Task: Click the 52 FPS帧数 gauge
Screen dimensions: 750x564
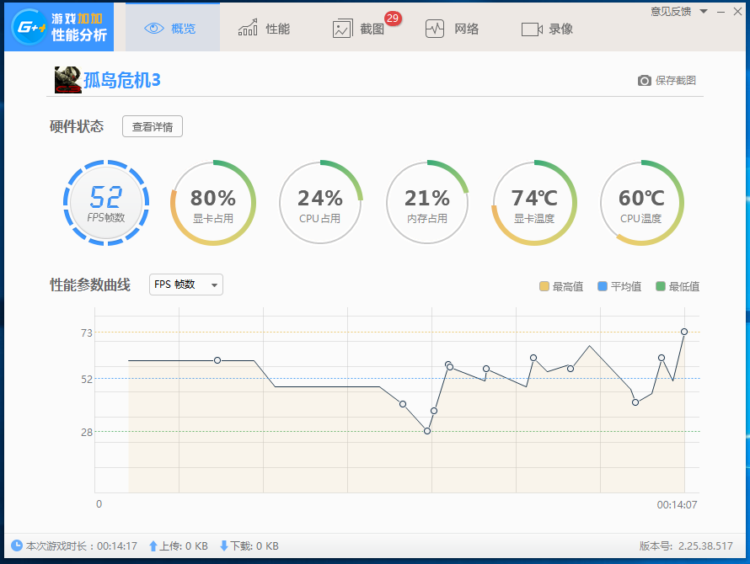Action: [106, 203]
